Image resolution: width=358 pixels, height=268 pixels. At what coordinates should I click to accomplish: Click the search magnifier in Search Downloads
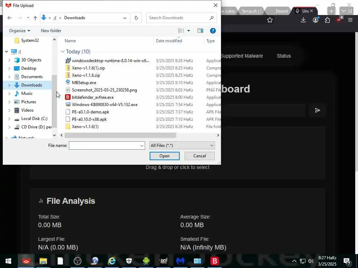(212, 18)
